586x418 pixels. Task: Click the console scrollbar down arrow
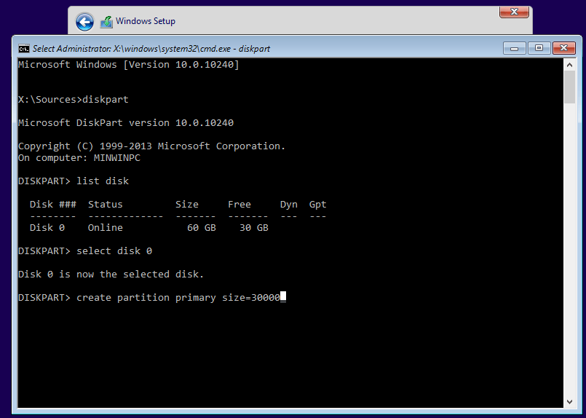570,401
